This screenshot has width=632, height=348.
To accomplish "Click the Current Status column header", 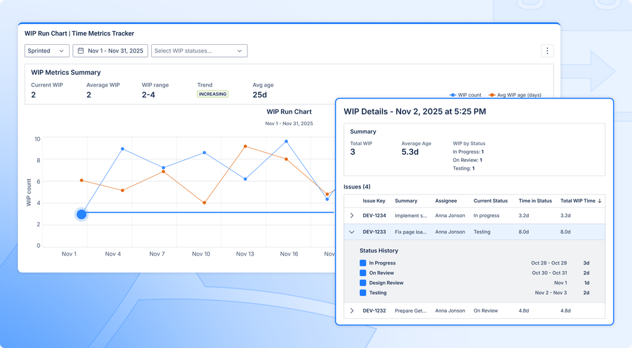I will tap(490, 201).
